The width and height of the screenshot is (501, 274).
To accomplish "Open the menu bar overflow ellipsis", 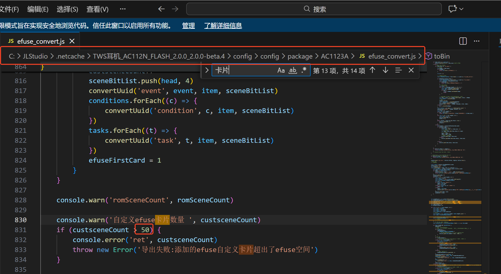I will tap(123, 9).
